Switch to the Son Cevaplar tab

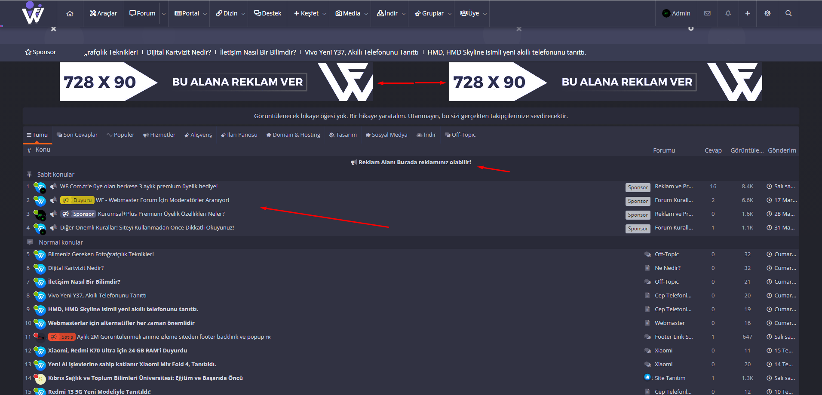tap(77, 135)
